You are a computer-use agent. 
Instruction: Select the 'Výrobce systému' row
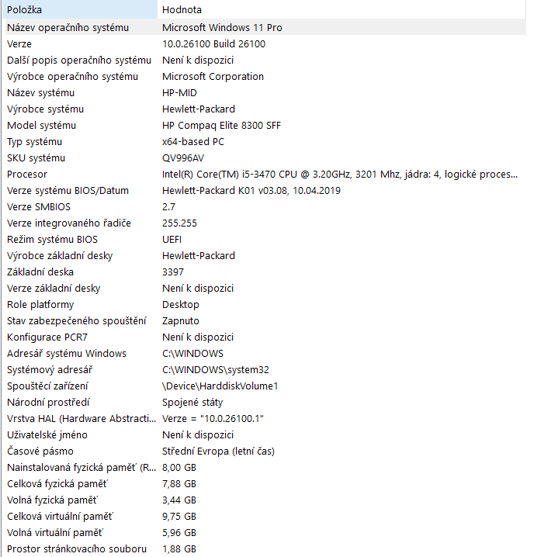pyautogui.click(x=264, y=109)
